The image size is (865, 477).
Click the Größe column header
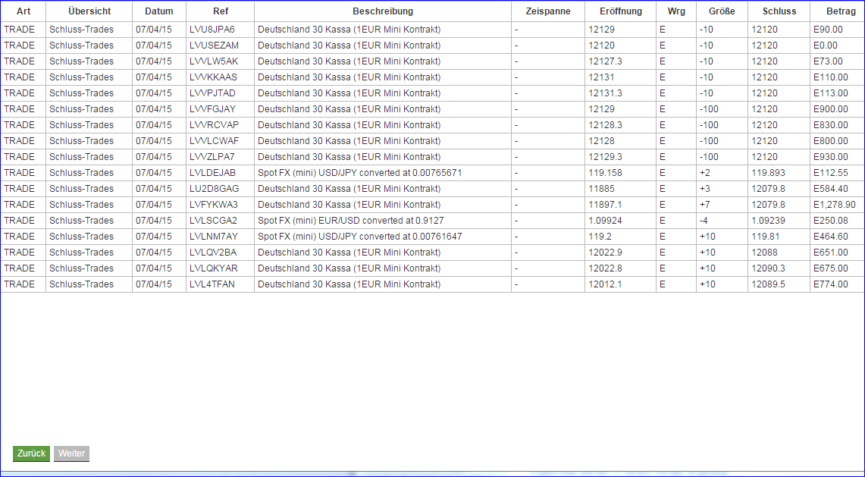click(x=720, y=11)
